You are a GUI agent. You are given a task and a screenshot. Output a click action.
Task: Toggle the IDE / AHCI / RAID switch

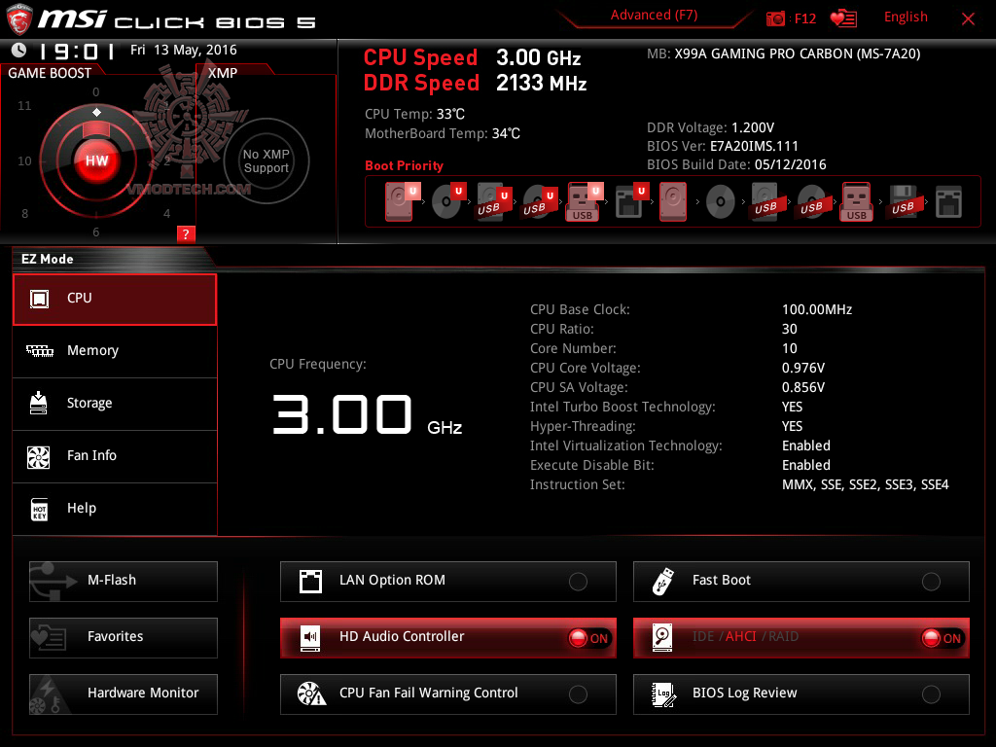click(801, 637)
